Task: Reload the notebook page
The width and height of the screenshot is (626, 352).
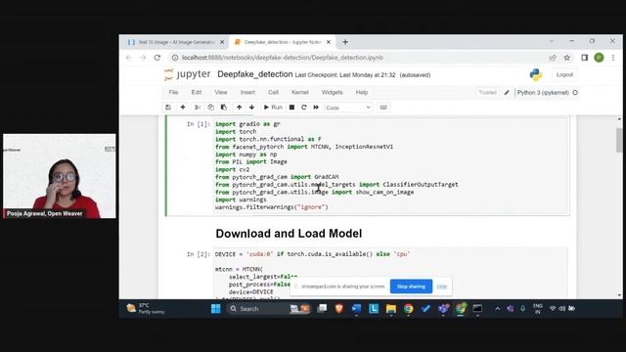Action: pyautogui.click(x=157, y=58)
